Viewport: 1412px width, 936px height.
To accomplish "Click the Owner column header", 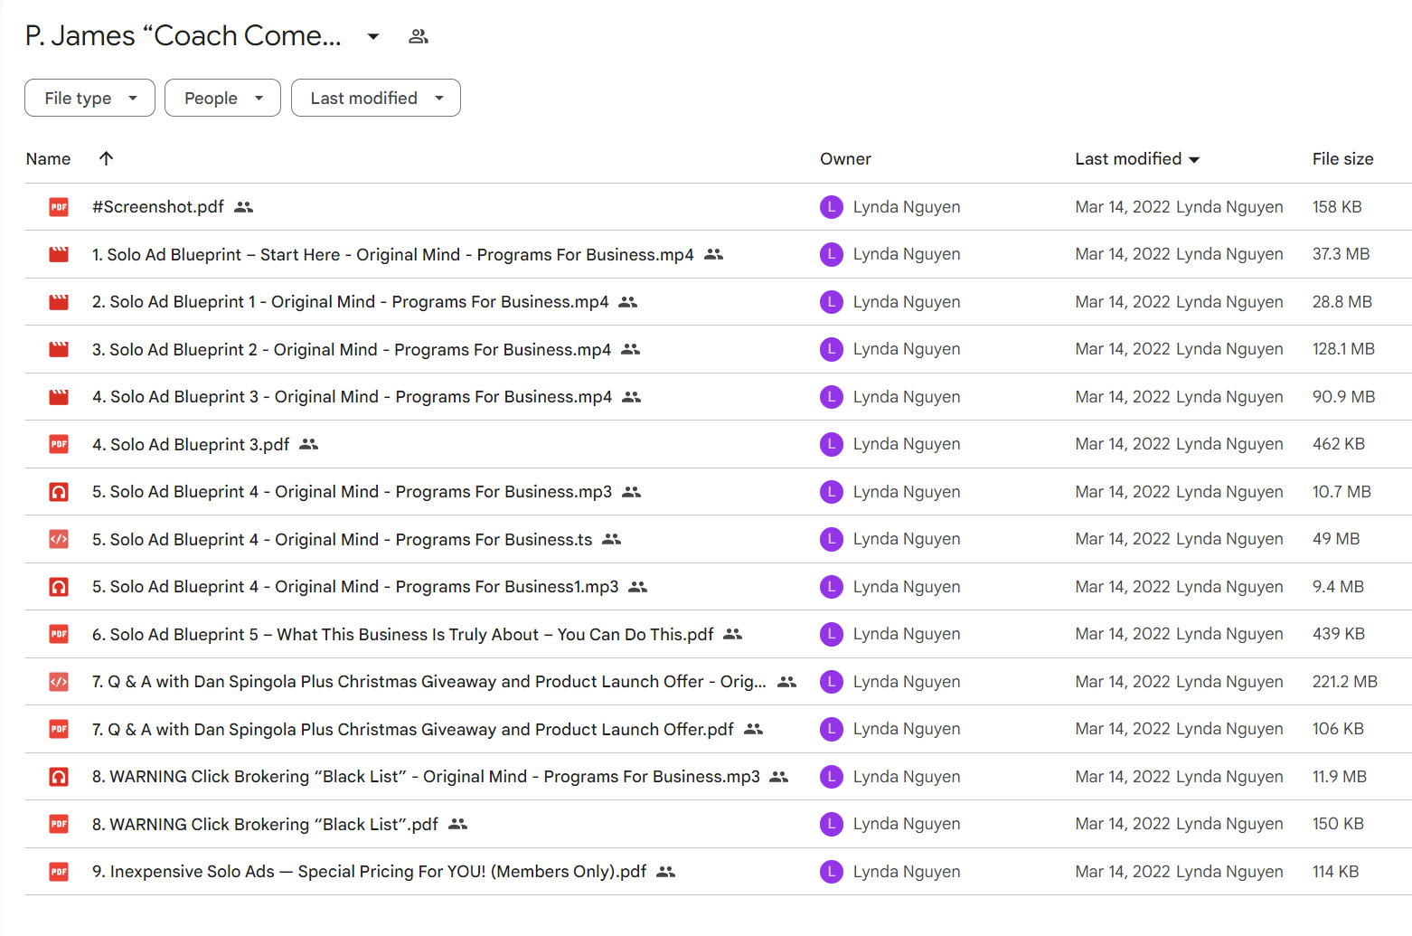I will click(x=845, y=159).
